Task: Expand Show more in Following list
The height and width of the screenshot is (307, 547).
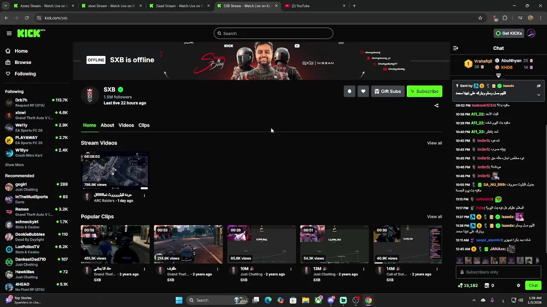Action: coord(15,165)
